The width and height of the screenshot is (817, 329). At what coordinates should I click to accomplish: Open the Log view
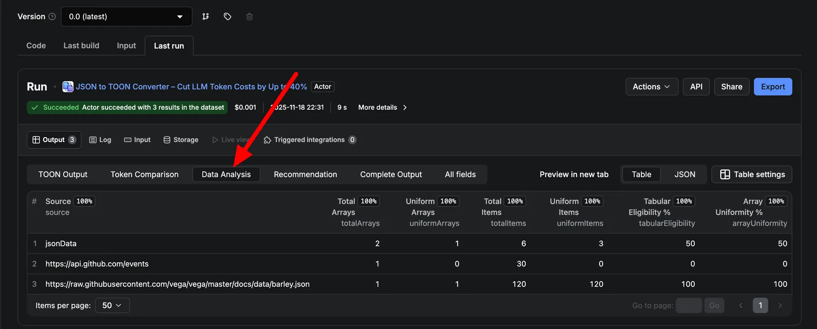(x=100, y=140)
